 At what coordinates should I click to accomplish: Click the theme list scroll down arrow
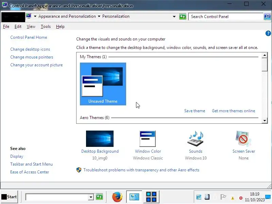[x=265, y=121]
